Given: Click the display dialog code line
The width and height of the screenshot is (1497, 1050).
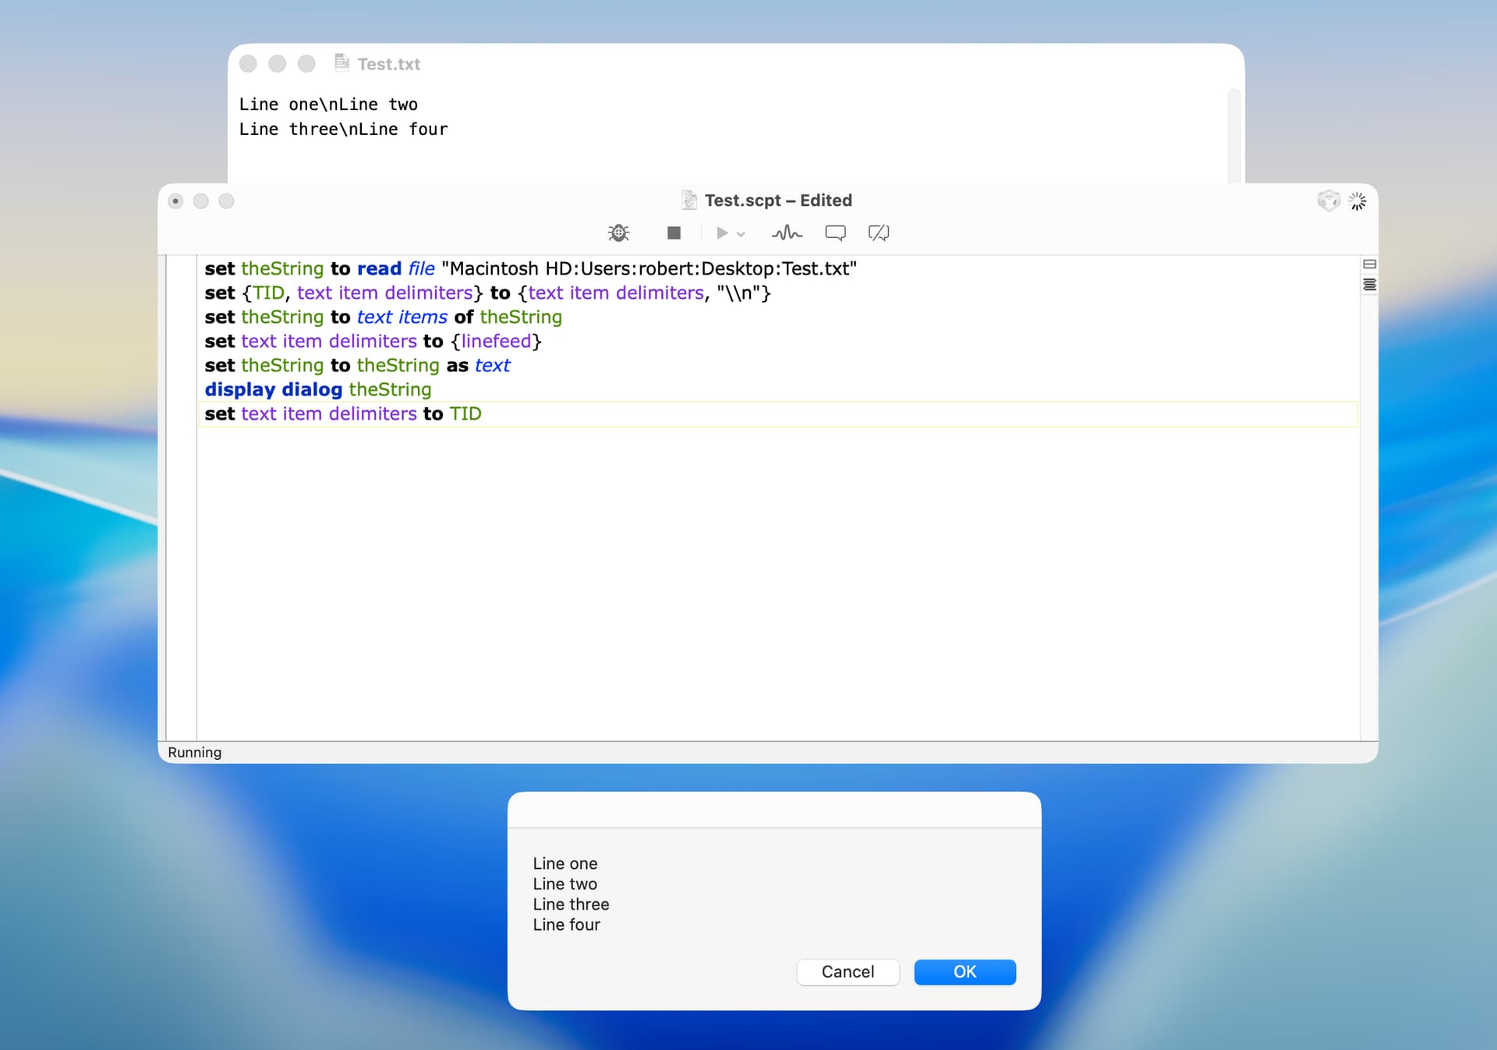Looking at the screenshot, I should point(317,389).
